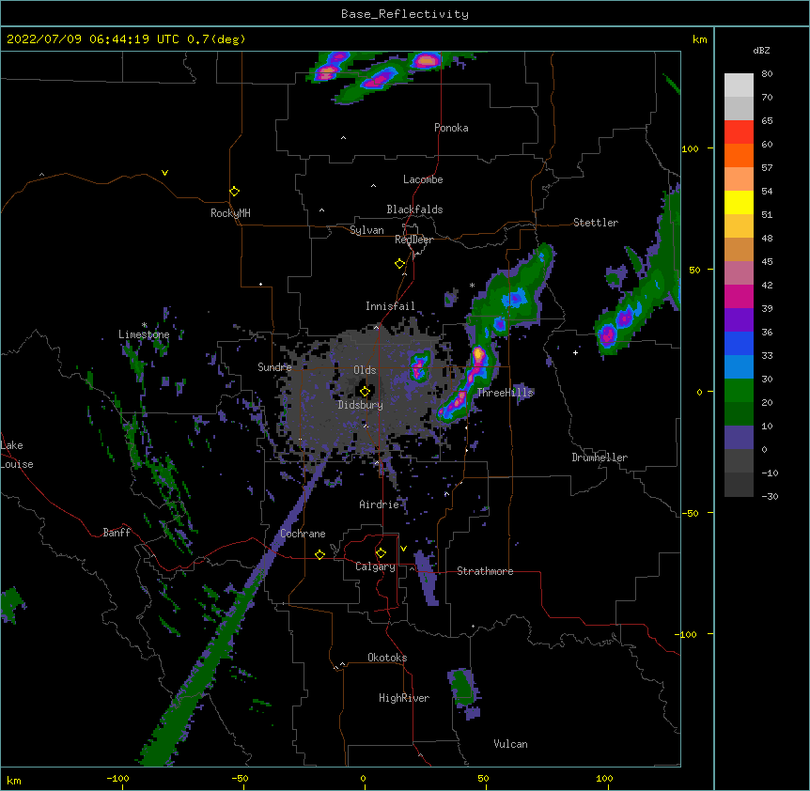The image size is (810, 791).
Task: Select the Lacombe city label
Action: coord(423,179)
